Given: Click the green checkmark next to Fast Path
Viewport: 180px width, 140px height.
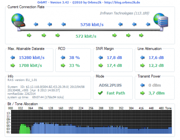Looking at the screenshot, I should tap(100, 93).
